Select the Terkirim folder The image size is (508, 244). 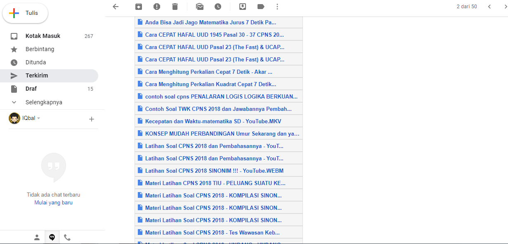pyautogui.click(x=49, y=76)
